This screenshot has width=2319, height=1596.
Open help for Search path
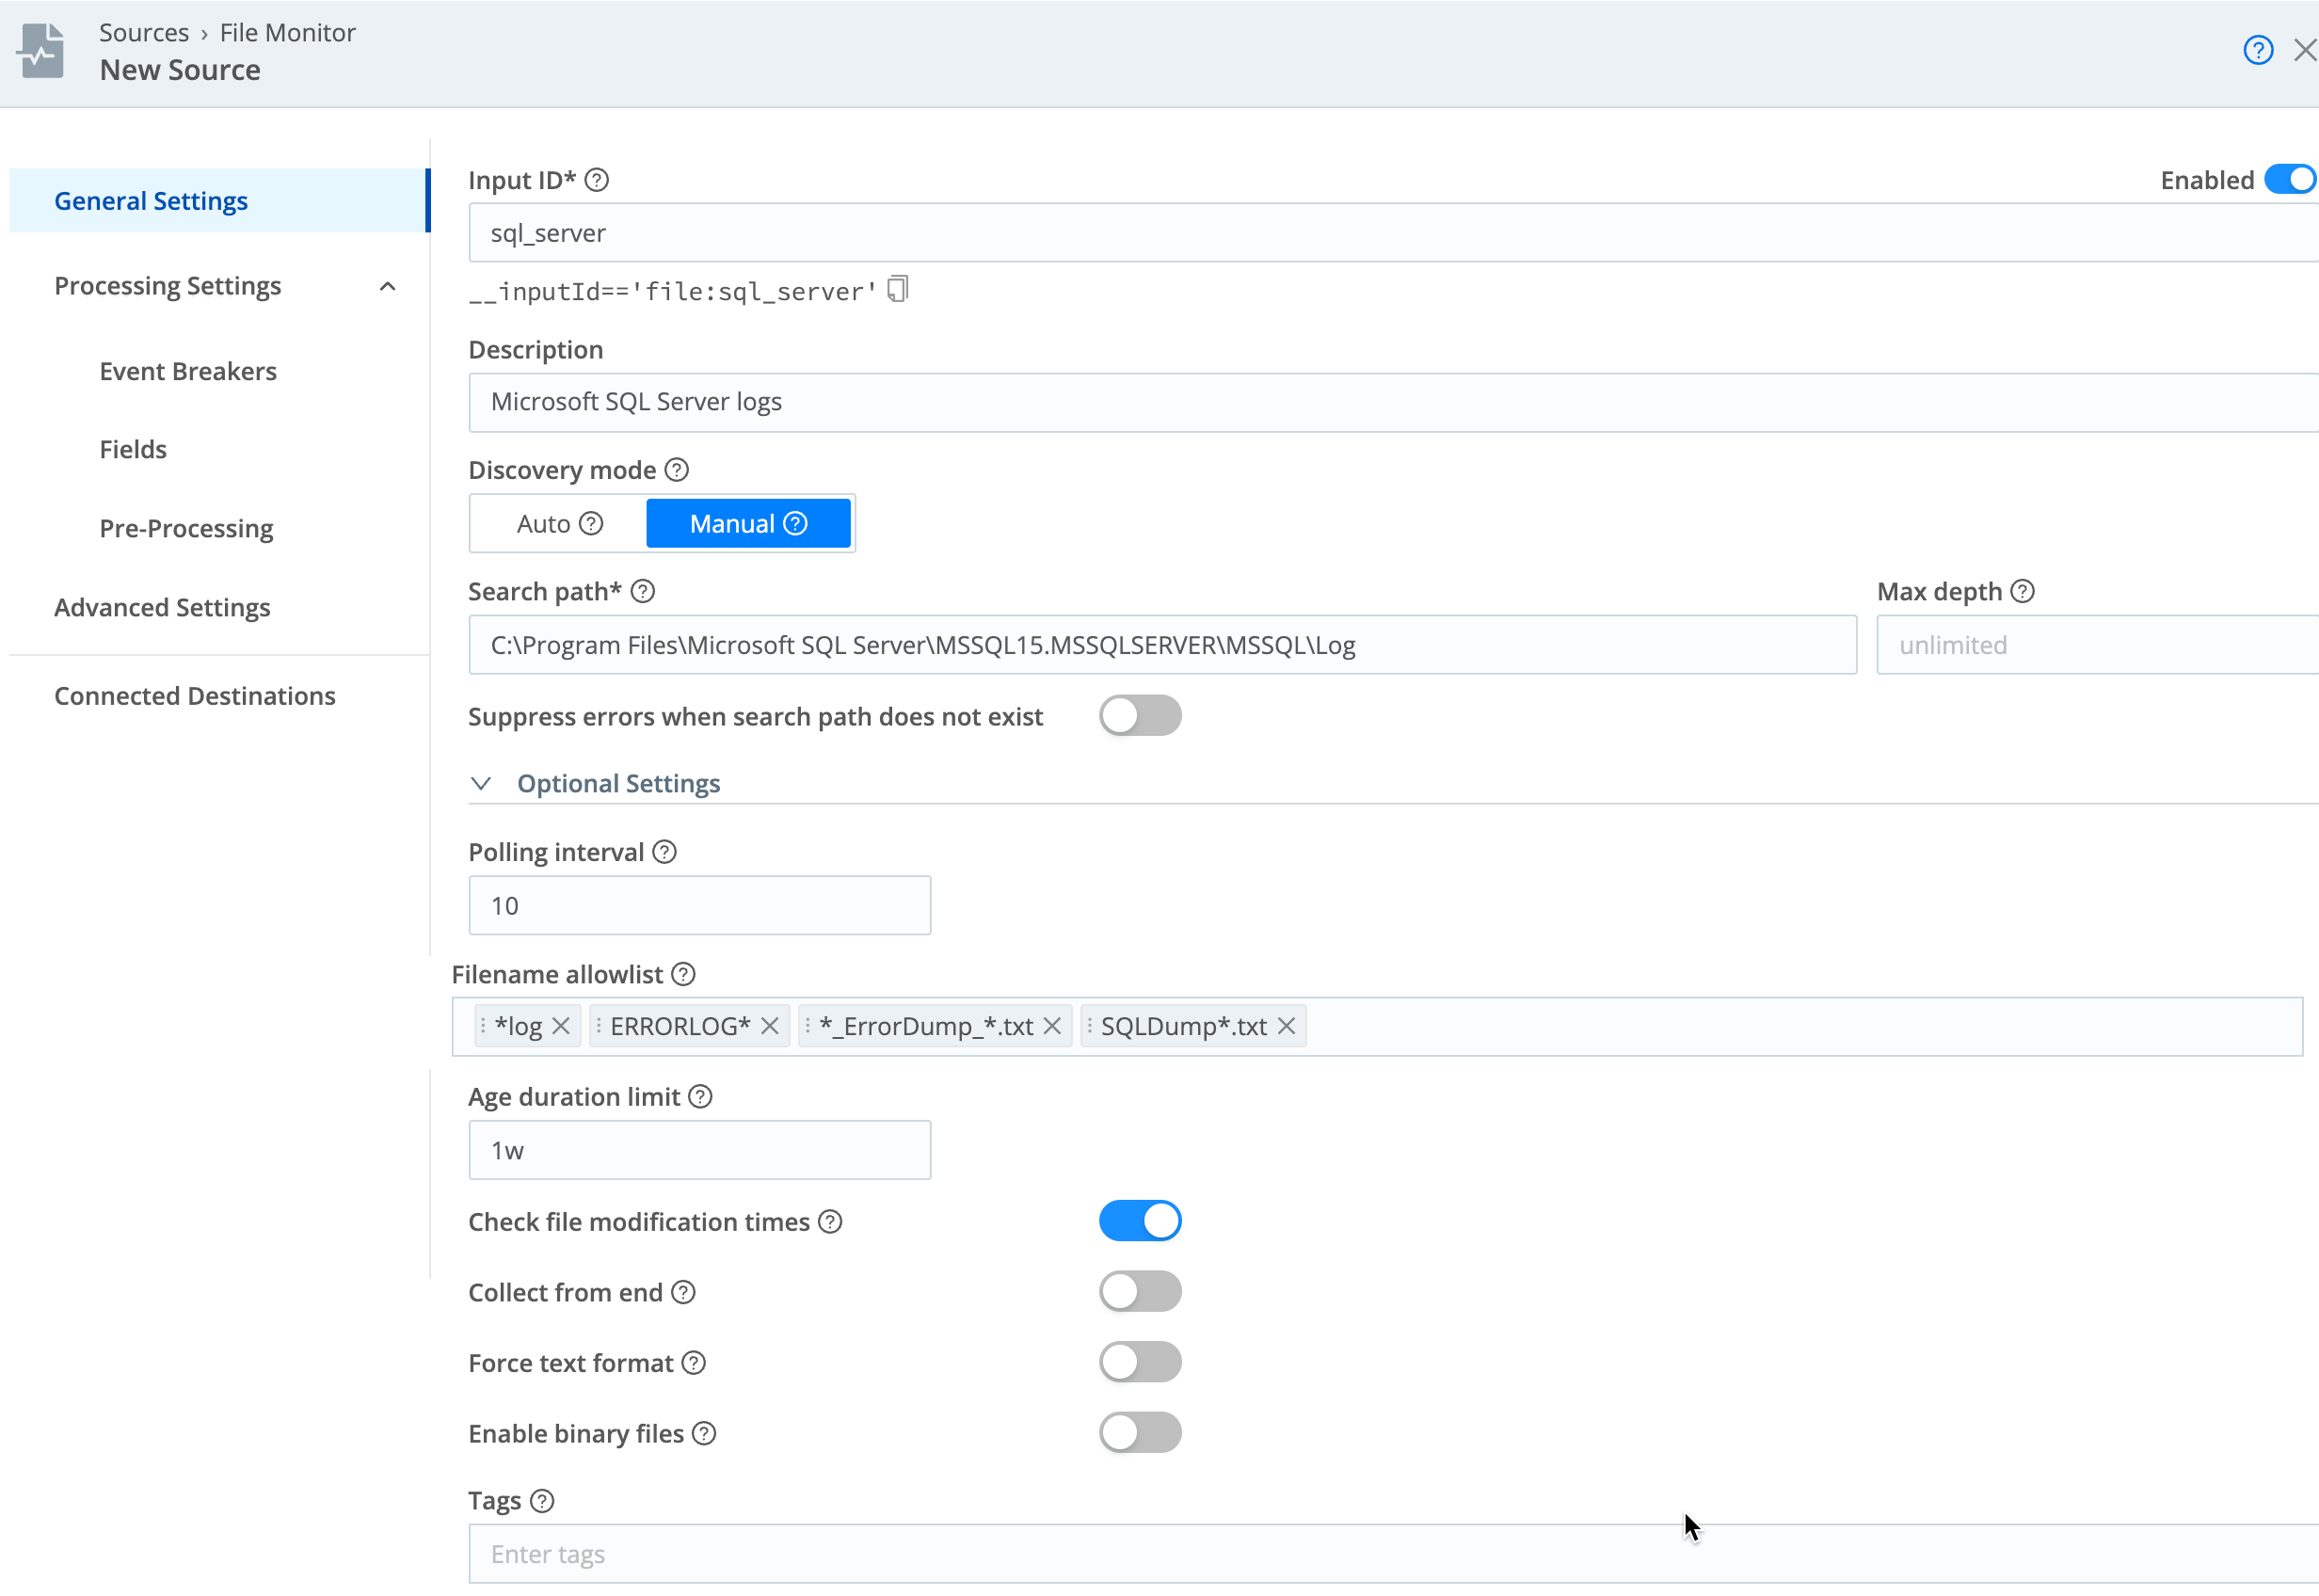641,591
